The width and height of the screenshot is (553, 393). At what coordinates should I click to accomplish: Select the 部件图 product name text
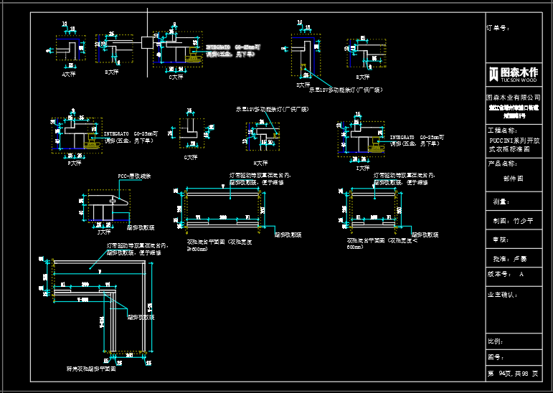click(513, 178)
